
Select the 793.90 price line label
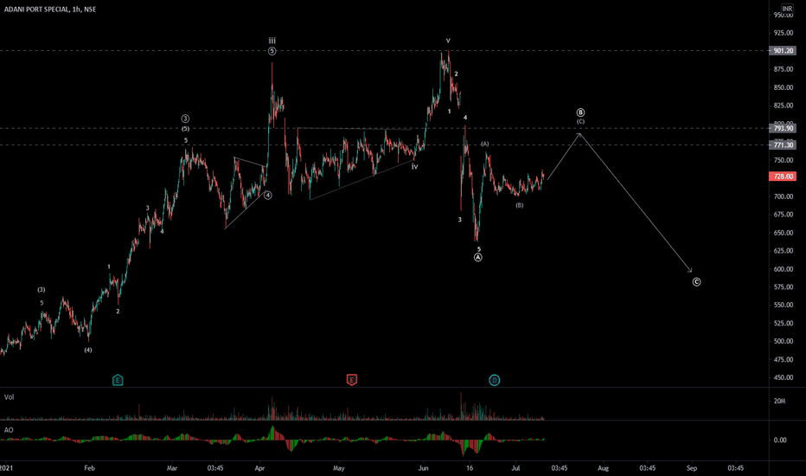pyautogui.click(x=783, y=128)
